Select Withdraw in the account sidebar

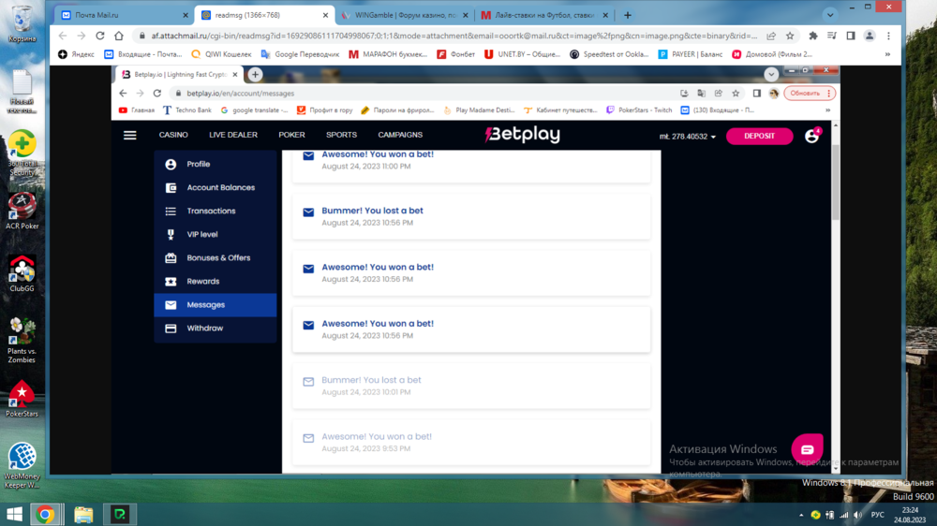pyautogui.click(x=204, y=329)
